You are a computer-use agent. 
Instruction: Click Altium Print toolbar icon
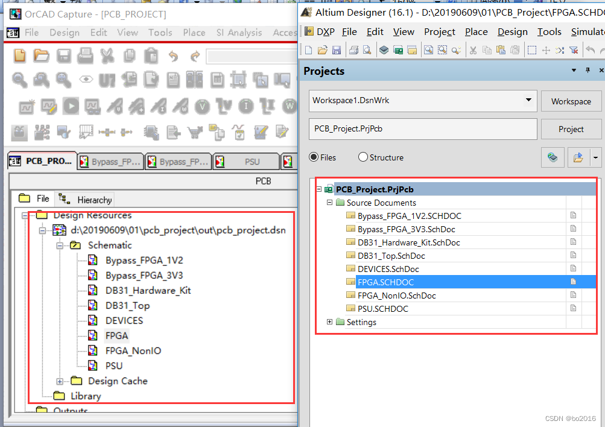point(353,50)
